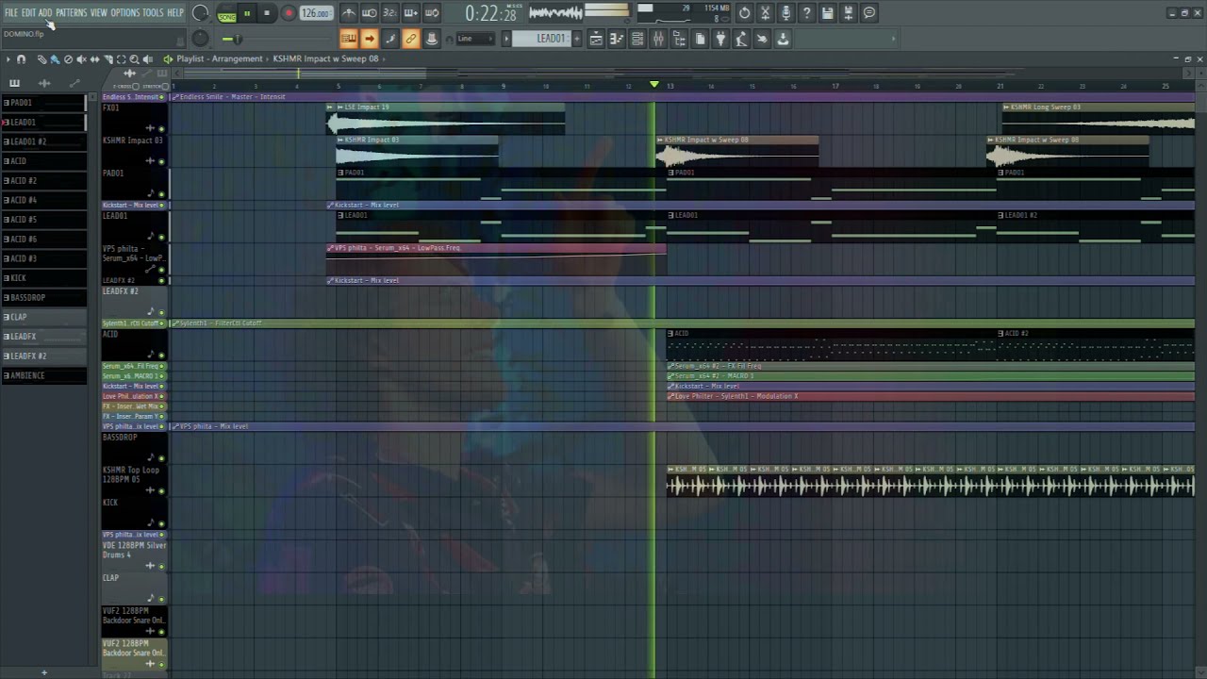Open the Line snap dropdown
The height and width of the screenshot is (679, 1207).
tap(474, 39)
